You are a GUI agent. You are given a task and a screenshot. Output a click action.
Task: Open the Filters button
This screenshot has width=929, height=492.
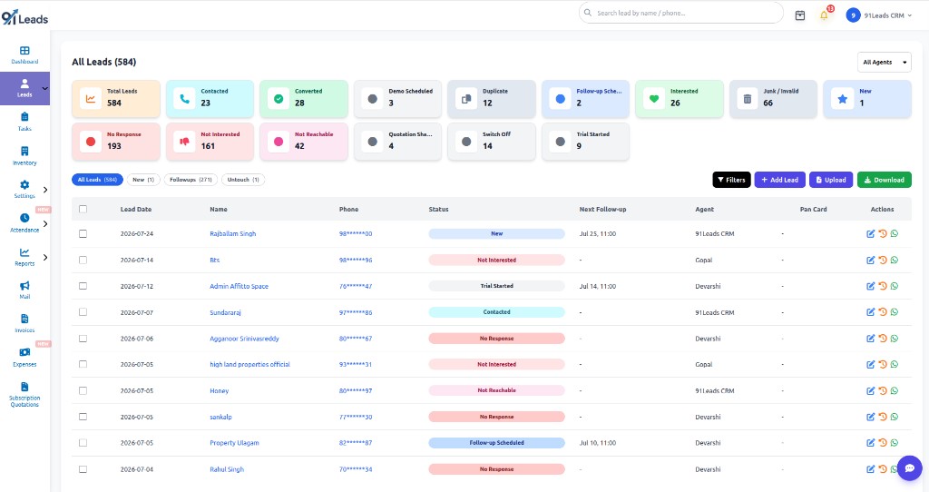(732, 180)
